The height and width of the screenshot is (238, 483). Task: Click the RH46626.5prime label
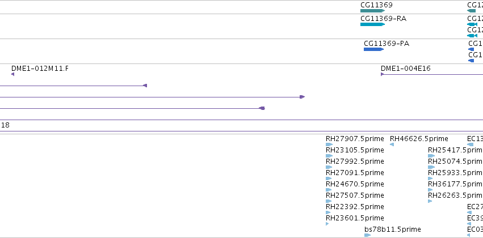pyautogui.click(x=419, y=139)
